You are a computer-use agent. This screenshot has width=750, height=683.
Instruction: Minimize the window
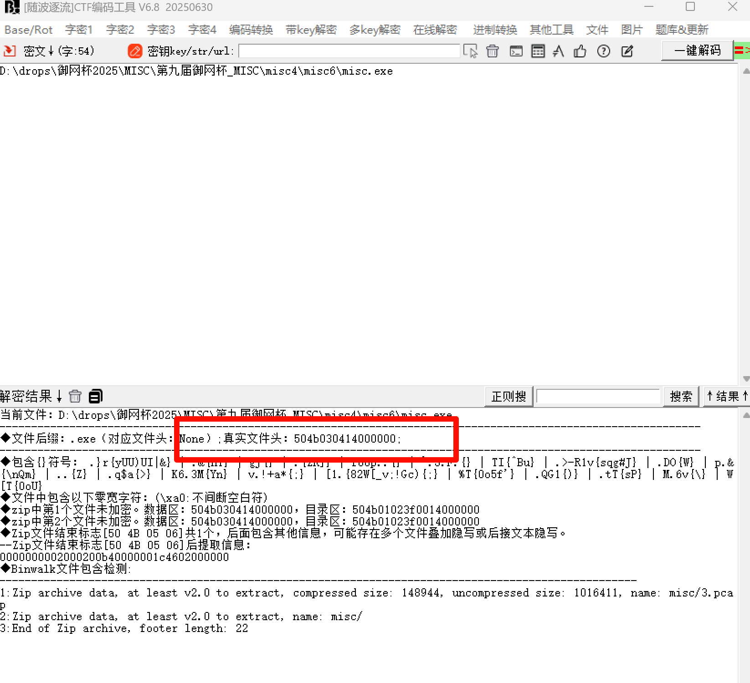[x=649, y=7]
